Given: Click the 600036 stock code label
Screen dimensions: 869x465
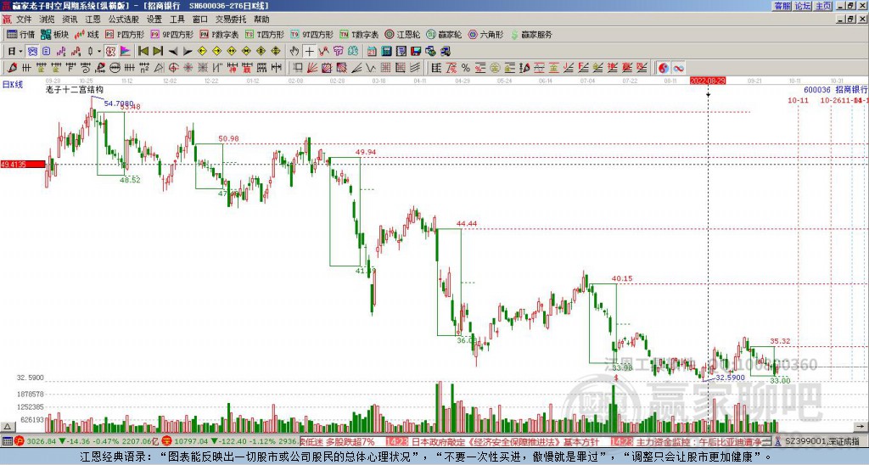Looking at the screenshot, I should [x=817, y=89].
